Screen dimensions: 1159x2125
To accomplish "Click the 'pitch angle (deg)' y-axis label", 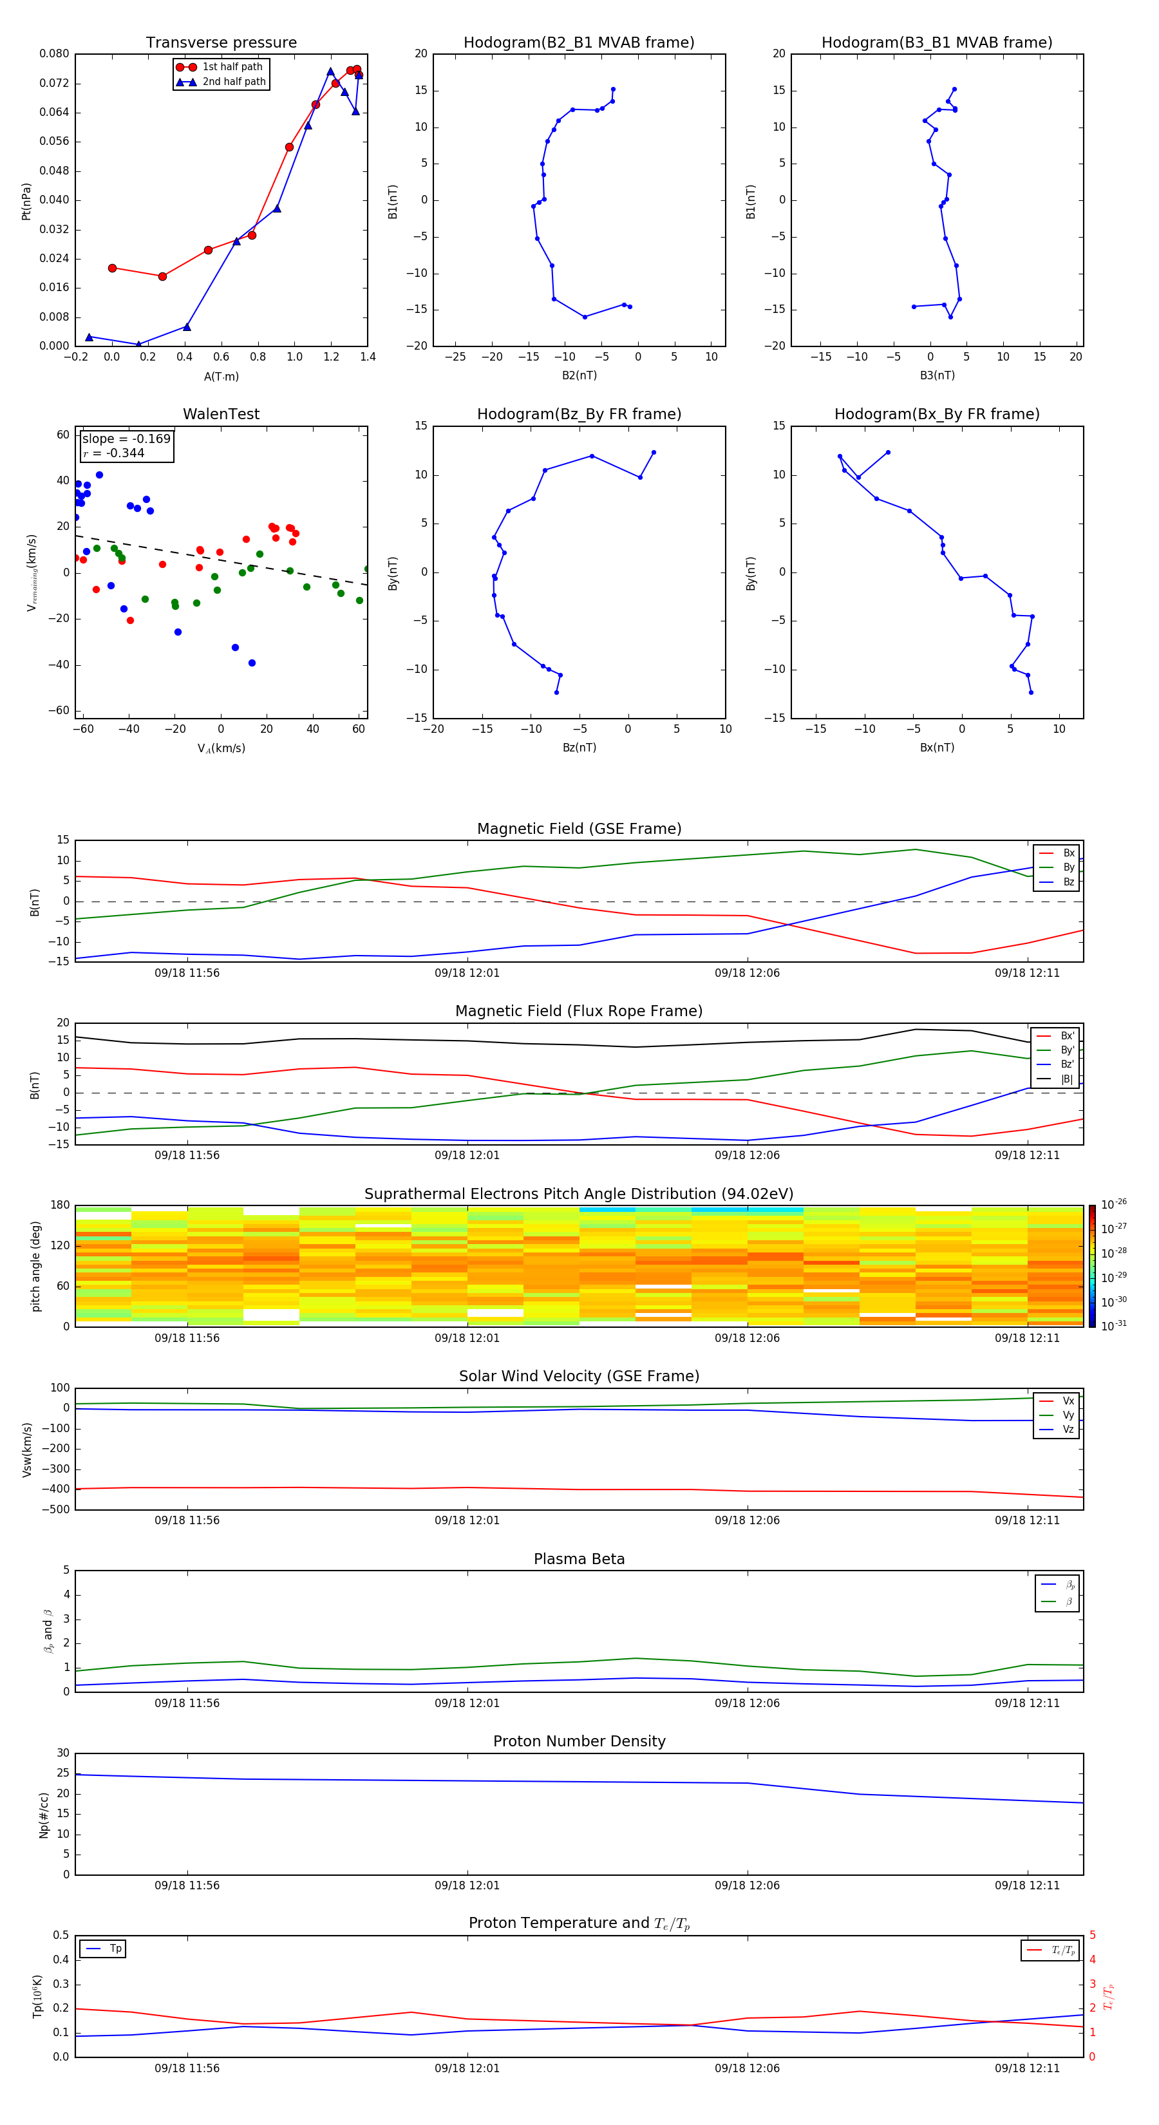I will click(35, 1266).
